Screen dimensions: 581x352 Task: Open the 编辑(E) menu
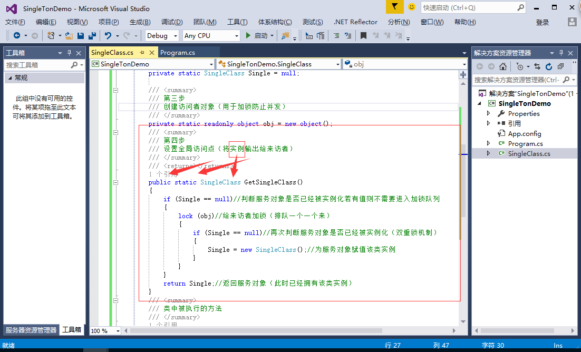point(46,22)
